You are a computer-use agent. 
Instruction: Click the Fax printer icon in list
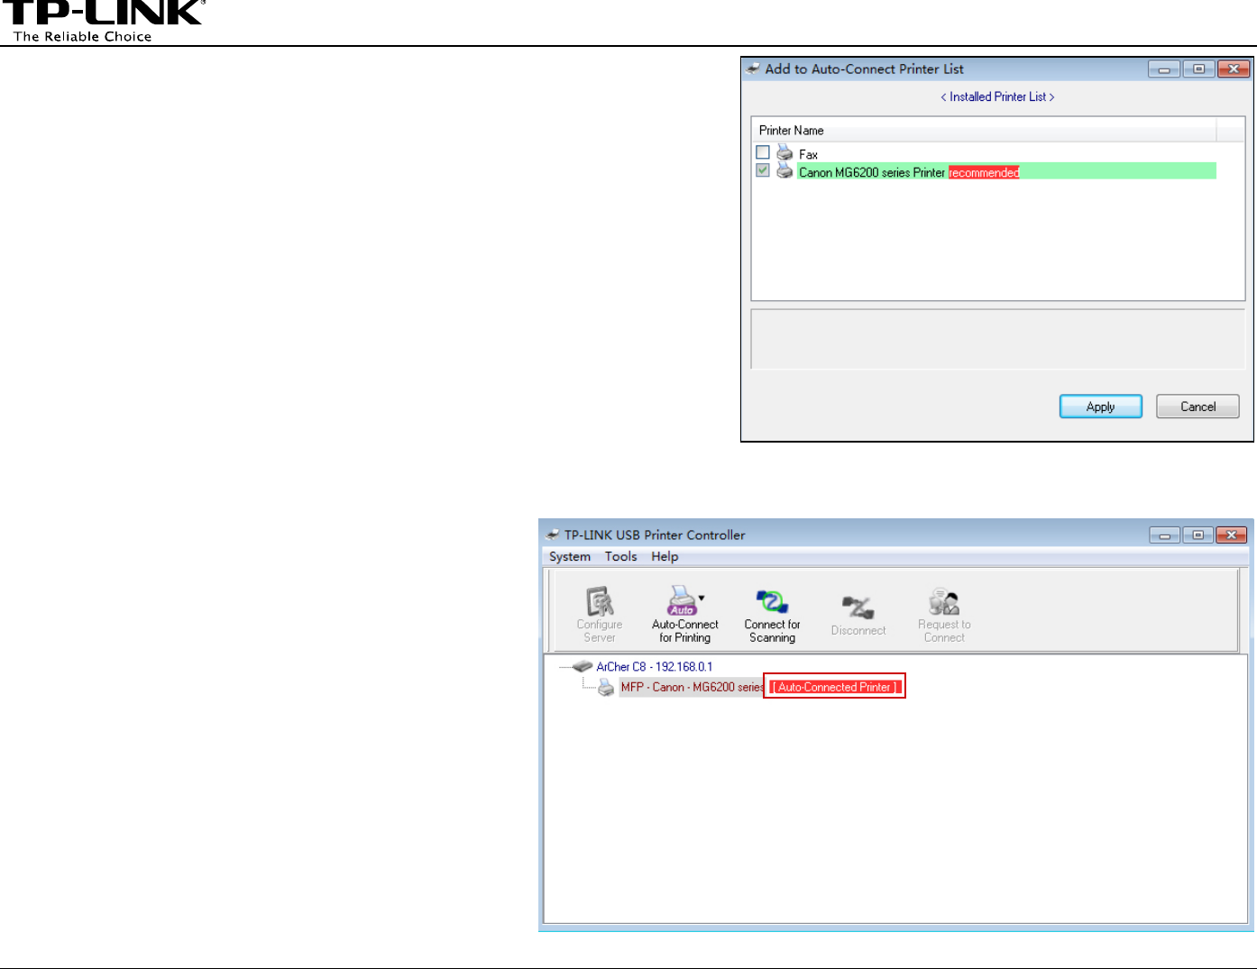784,153
